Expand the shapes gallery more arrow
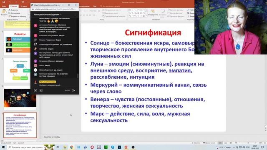Viewport: 267px width, 150px height. click(x=146, y=16)
